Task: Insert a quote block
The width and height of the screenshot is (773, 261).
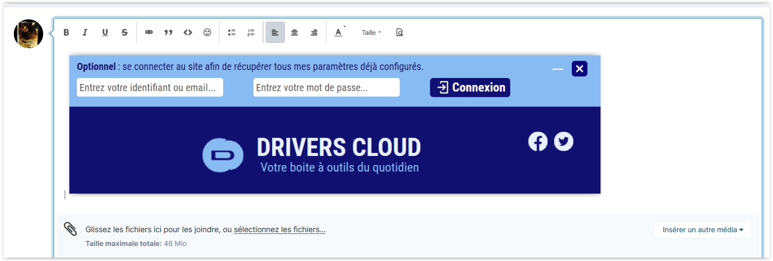Action: pos(168,32)
